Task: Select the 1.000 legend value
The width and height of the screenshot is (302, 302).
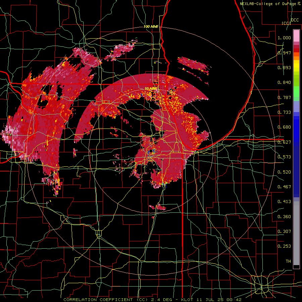Action: pyautogui.click(x=284, y=38)
